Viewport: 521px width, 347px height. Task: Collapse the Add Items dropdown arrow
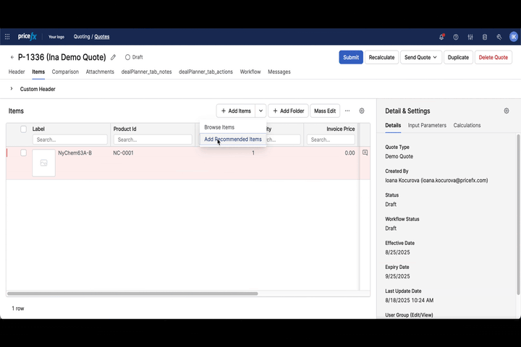click(x=260, y=111)
